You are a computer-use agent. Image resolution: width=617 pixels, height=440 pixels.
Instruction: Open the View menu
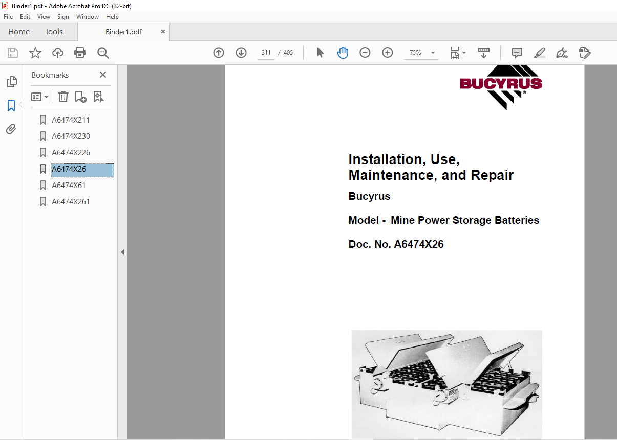[44, 17]
